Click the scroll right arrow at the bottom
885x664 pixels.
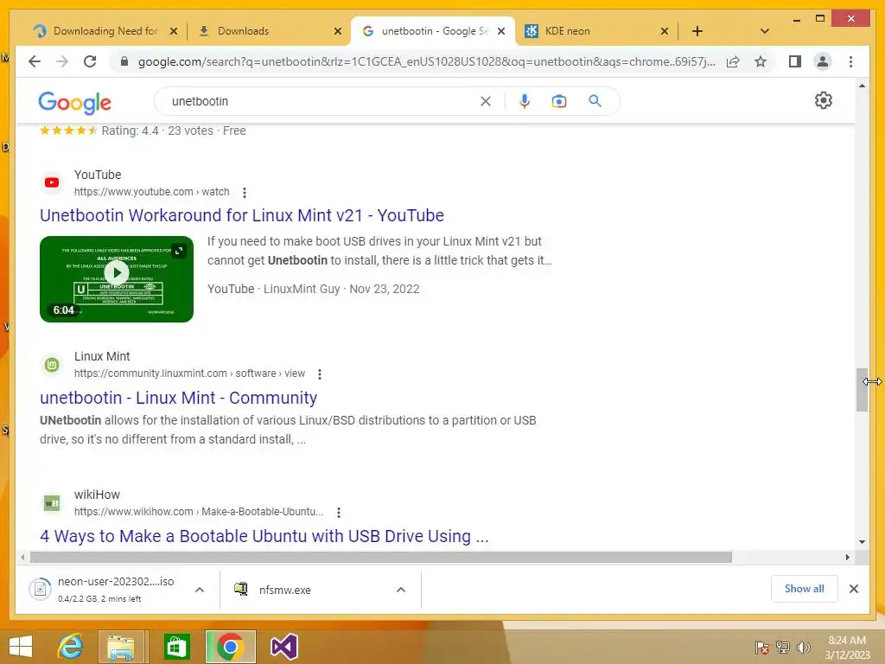point(847,558)
